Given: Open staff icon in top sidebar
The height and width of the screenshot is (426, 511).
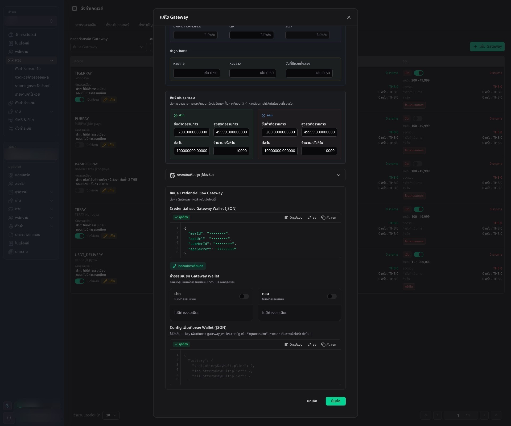Looking at the screenshot, I should (11, 52).
